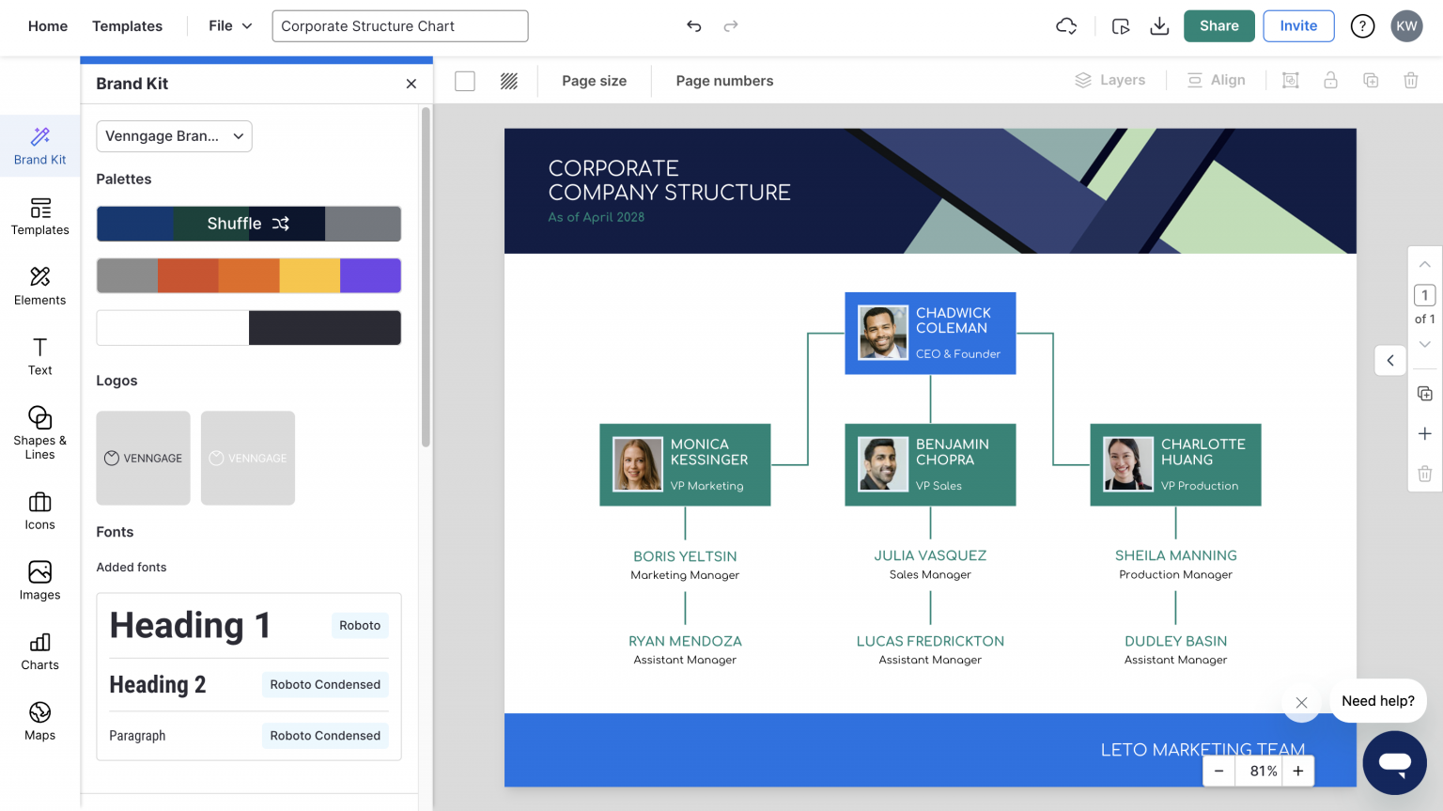Click the Share button
Image resolution: width=1443 pixels, height=811 pixels.
click(1218, 25)
